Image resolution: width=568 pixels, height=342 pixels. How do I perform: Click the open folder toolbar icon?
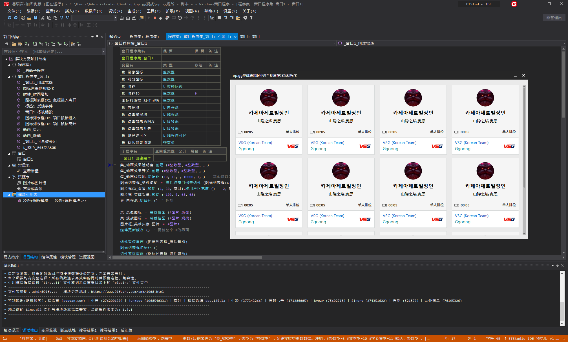29,18
